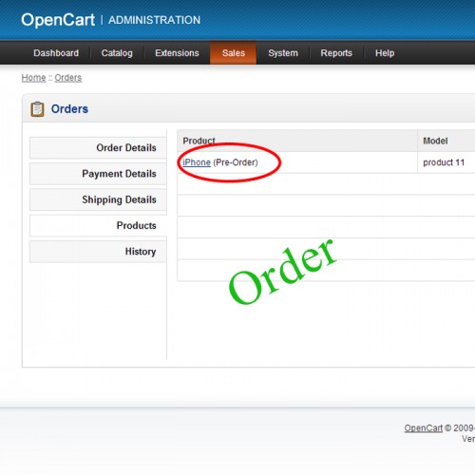475x475 pixels.
Task: Click the Orders clipboard icon
Action: [37, 109]
